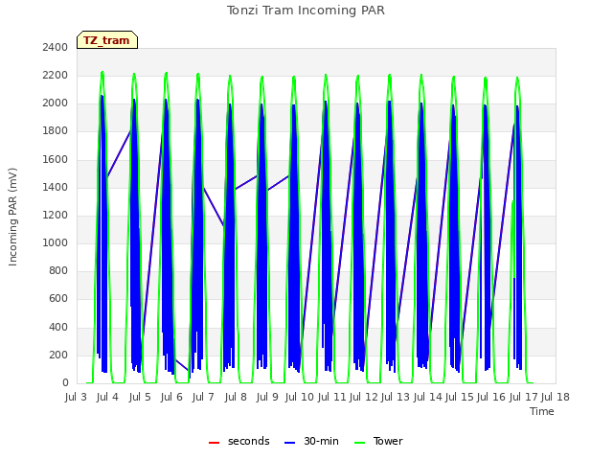Select the 'seconds' legend label

click(x=249, y=441)
